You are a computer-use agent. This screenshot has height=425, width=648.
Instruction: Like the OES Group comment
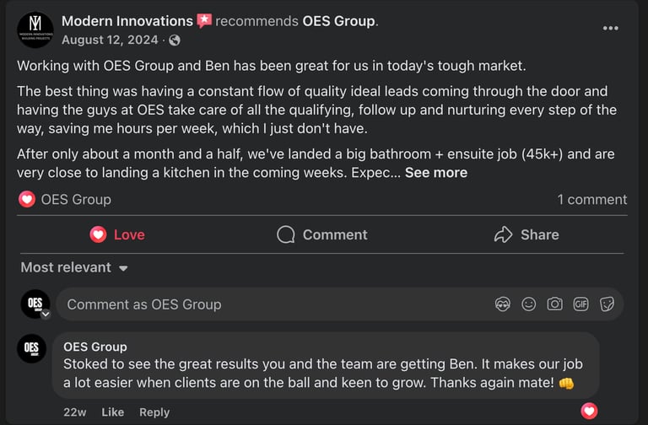(x=112, y=412)
